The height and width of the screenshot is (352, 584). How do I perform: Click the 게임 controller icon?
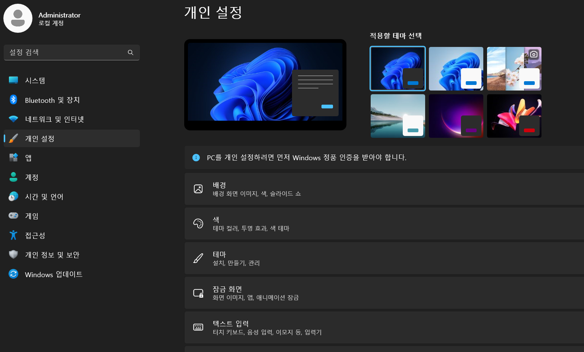pos(13,216)
